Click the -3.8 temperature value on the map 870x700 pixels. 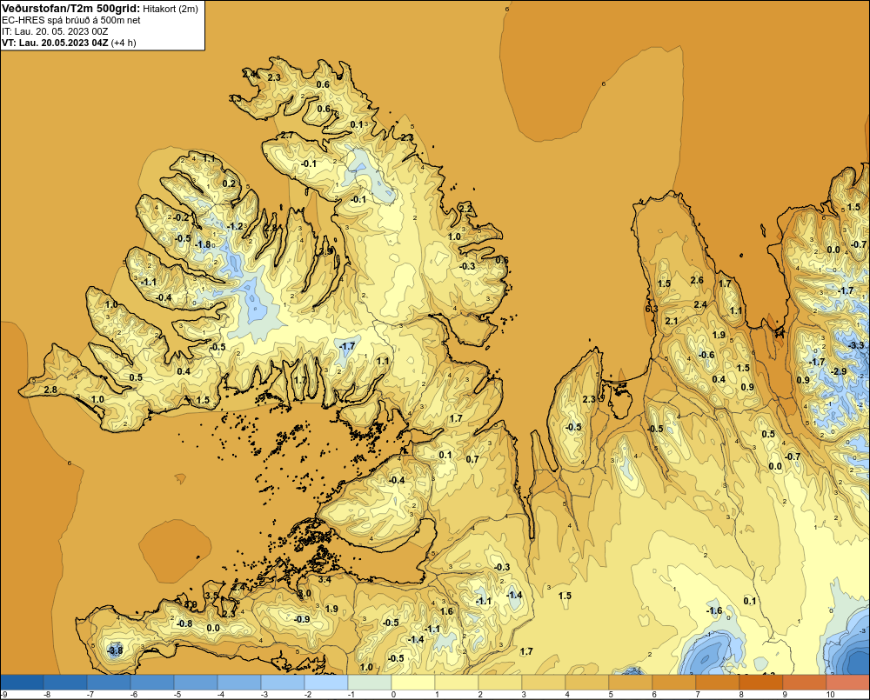[114, 650]
